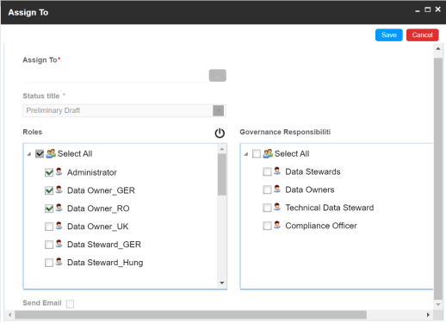Open the Assign To browse ellipsis button

click(x=218, y=76)
